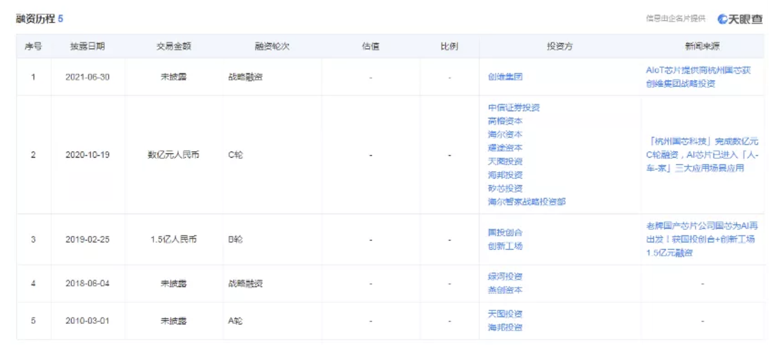Open investor link 创维集团
777x354 pixels.
pos(505,76)
